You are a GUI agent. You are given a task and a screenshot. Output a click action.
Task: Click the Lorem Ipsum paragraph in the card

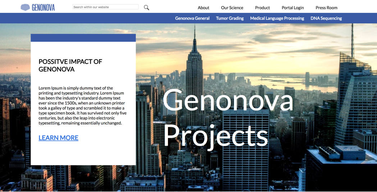click(x=82, y=105)
